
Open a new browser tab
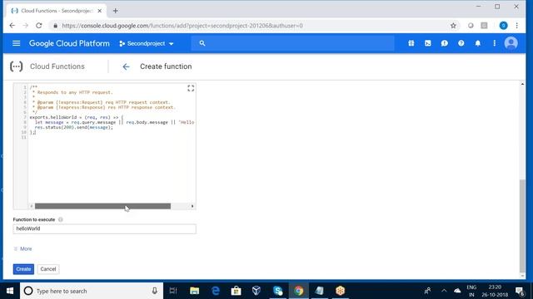coord(115,11)
